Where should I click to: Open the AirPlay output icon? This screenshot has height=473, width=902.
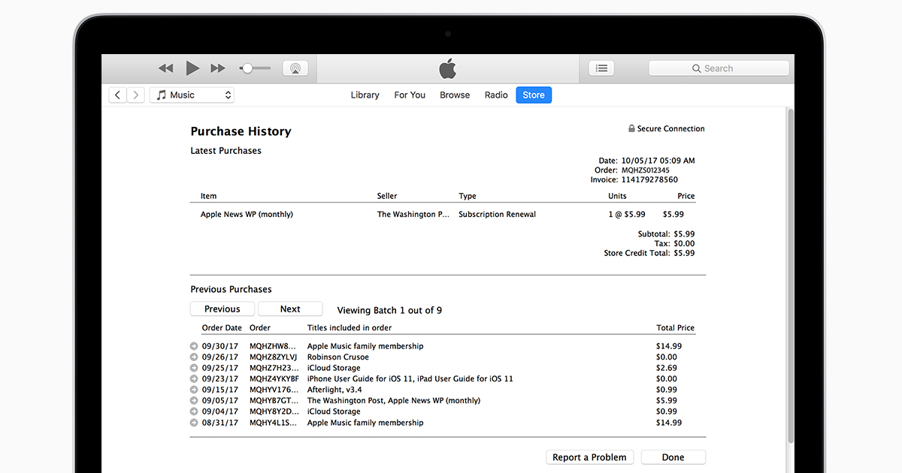[295, 68]
